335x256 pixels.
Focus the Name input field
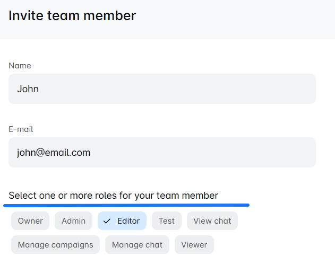[x=162, y=89]
